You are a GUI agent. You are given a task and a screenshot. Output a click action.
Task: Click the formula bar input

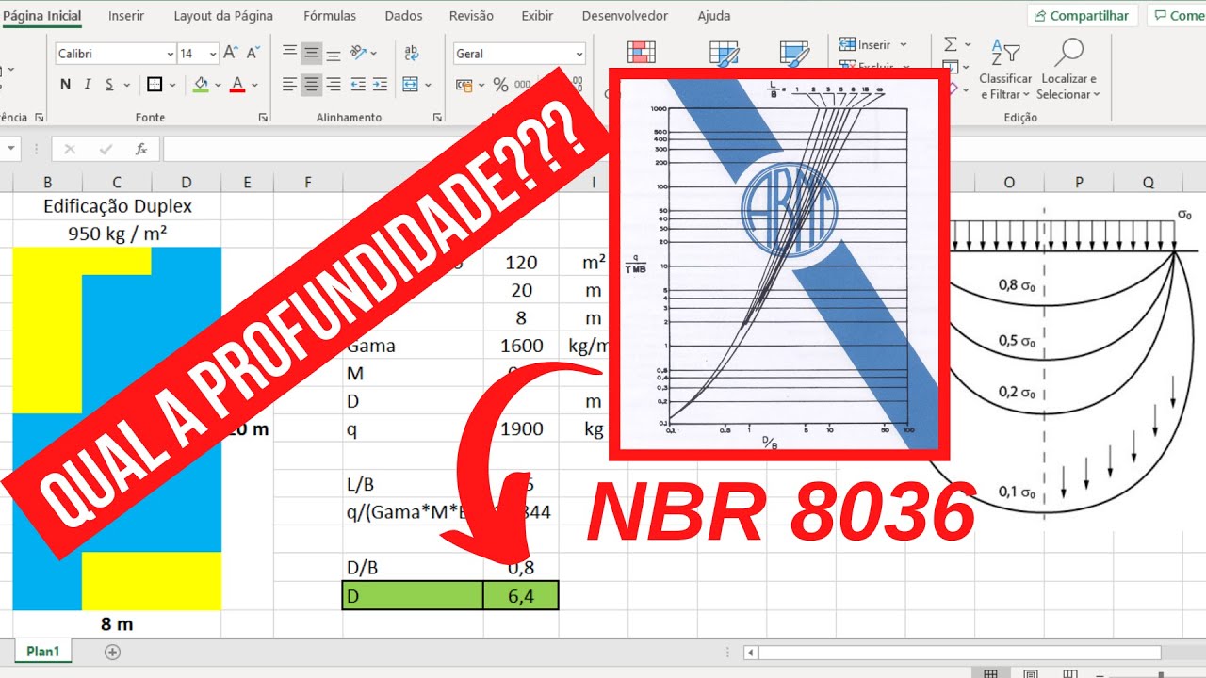[x=684, y=149]
